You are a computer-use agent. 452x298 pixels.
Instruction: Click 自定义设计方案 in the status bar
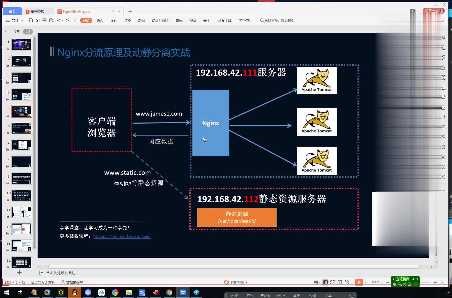click(x=43, y=282)
